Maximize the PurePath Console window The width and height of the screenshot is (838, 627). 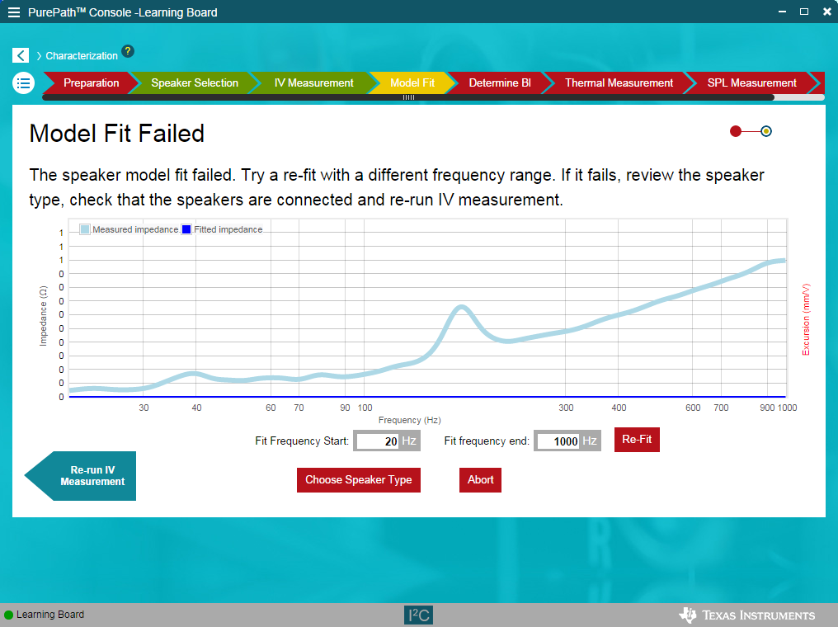(x=804, y=12)
